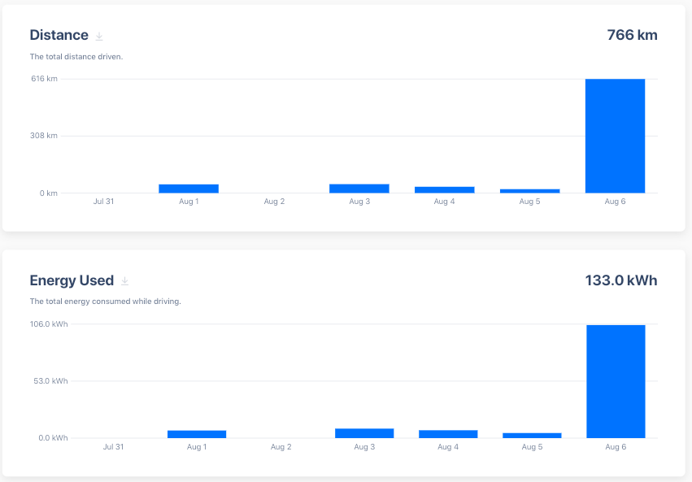This screenshot has width=692, height=482.
Task: Click the Energy Used card title
Action: coord(72,280)
